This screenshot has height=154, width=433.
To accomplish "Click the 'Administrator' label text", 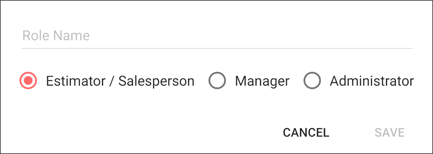I will tap(372, 81).
